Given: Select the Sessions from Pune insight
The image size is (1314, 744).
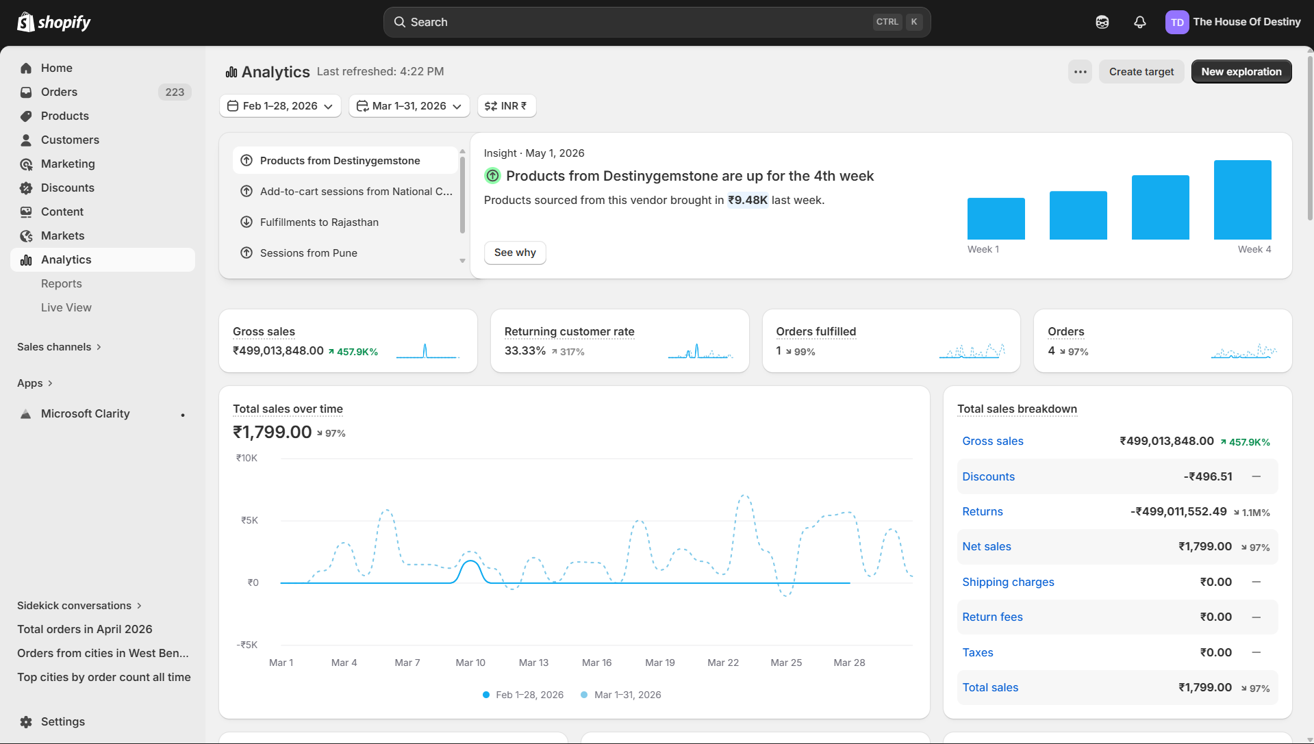Looking at the screenshot, I should [345, 253].
